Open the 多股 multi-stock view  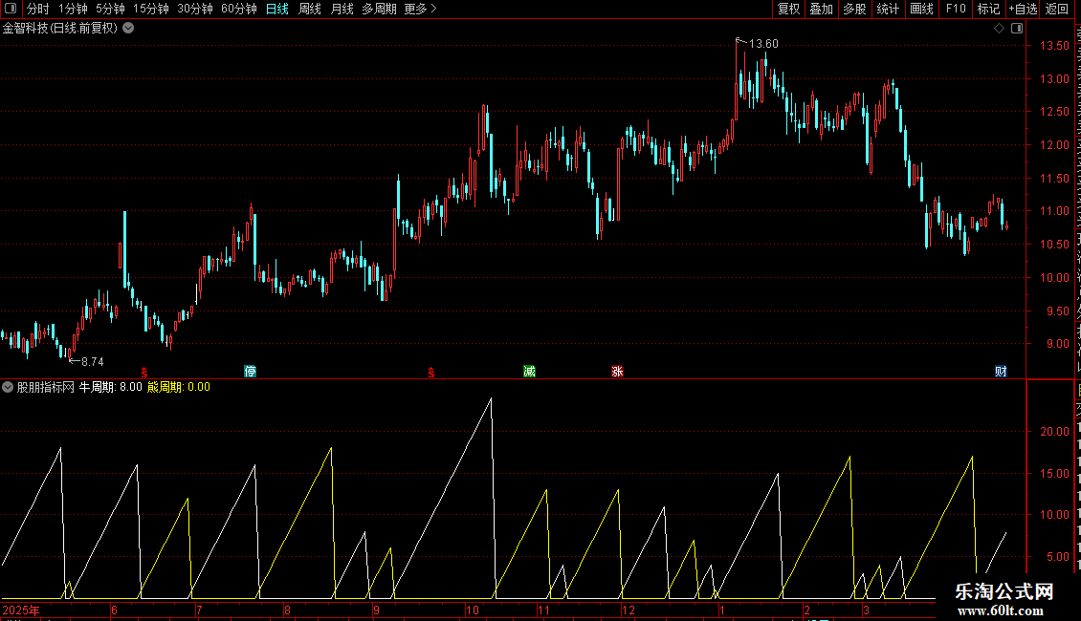pyautogui.click(x=854, y=9)
